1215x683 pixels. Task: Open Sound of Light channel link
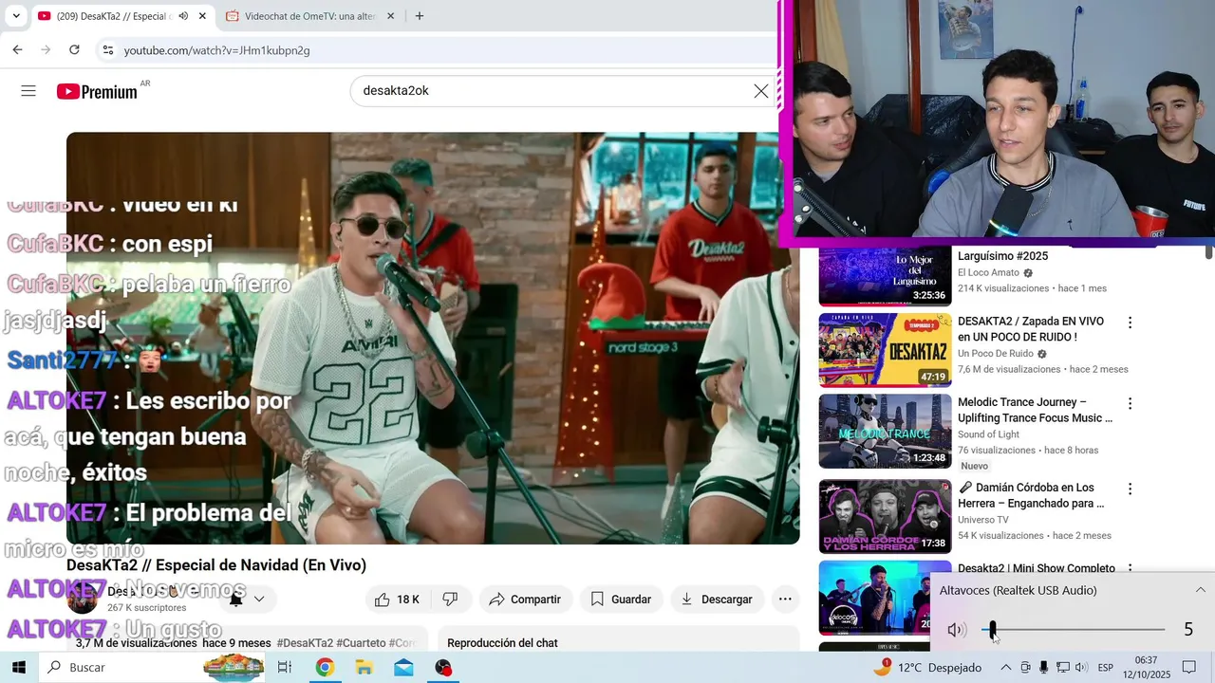coord(989,434)
